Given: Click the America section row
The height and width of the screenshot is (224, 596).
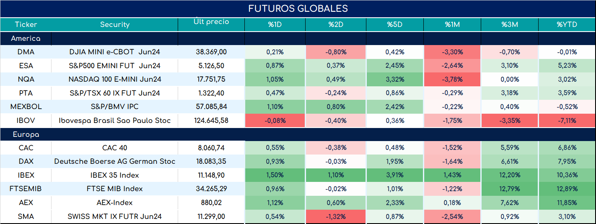Looking at the screenshot, I should click(298, 38).
